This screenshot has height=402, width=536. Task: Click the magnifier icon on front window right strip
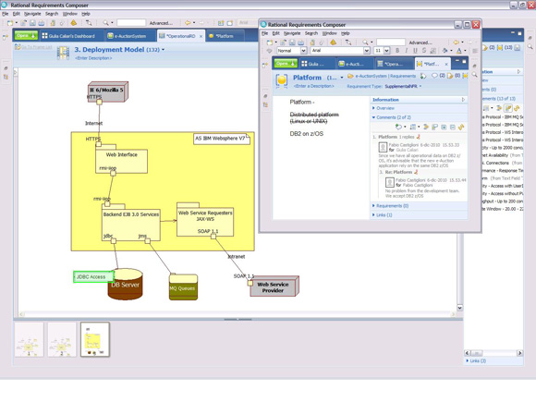pos(474,75)
